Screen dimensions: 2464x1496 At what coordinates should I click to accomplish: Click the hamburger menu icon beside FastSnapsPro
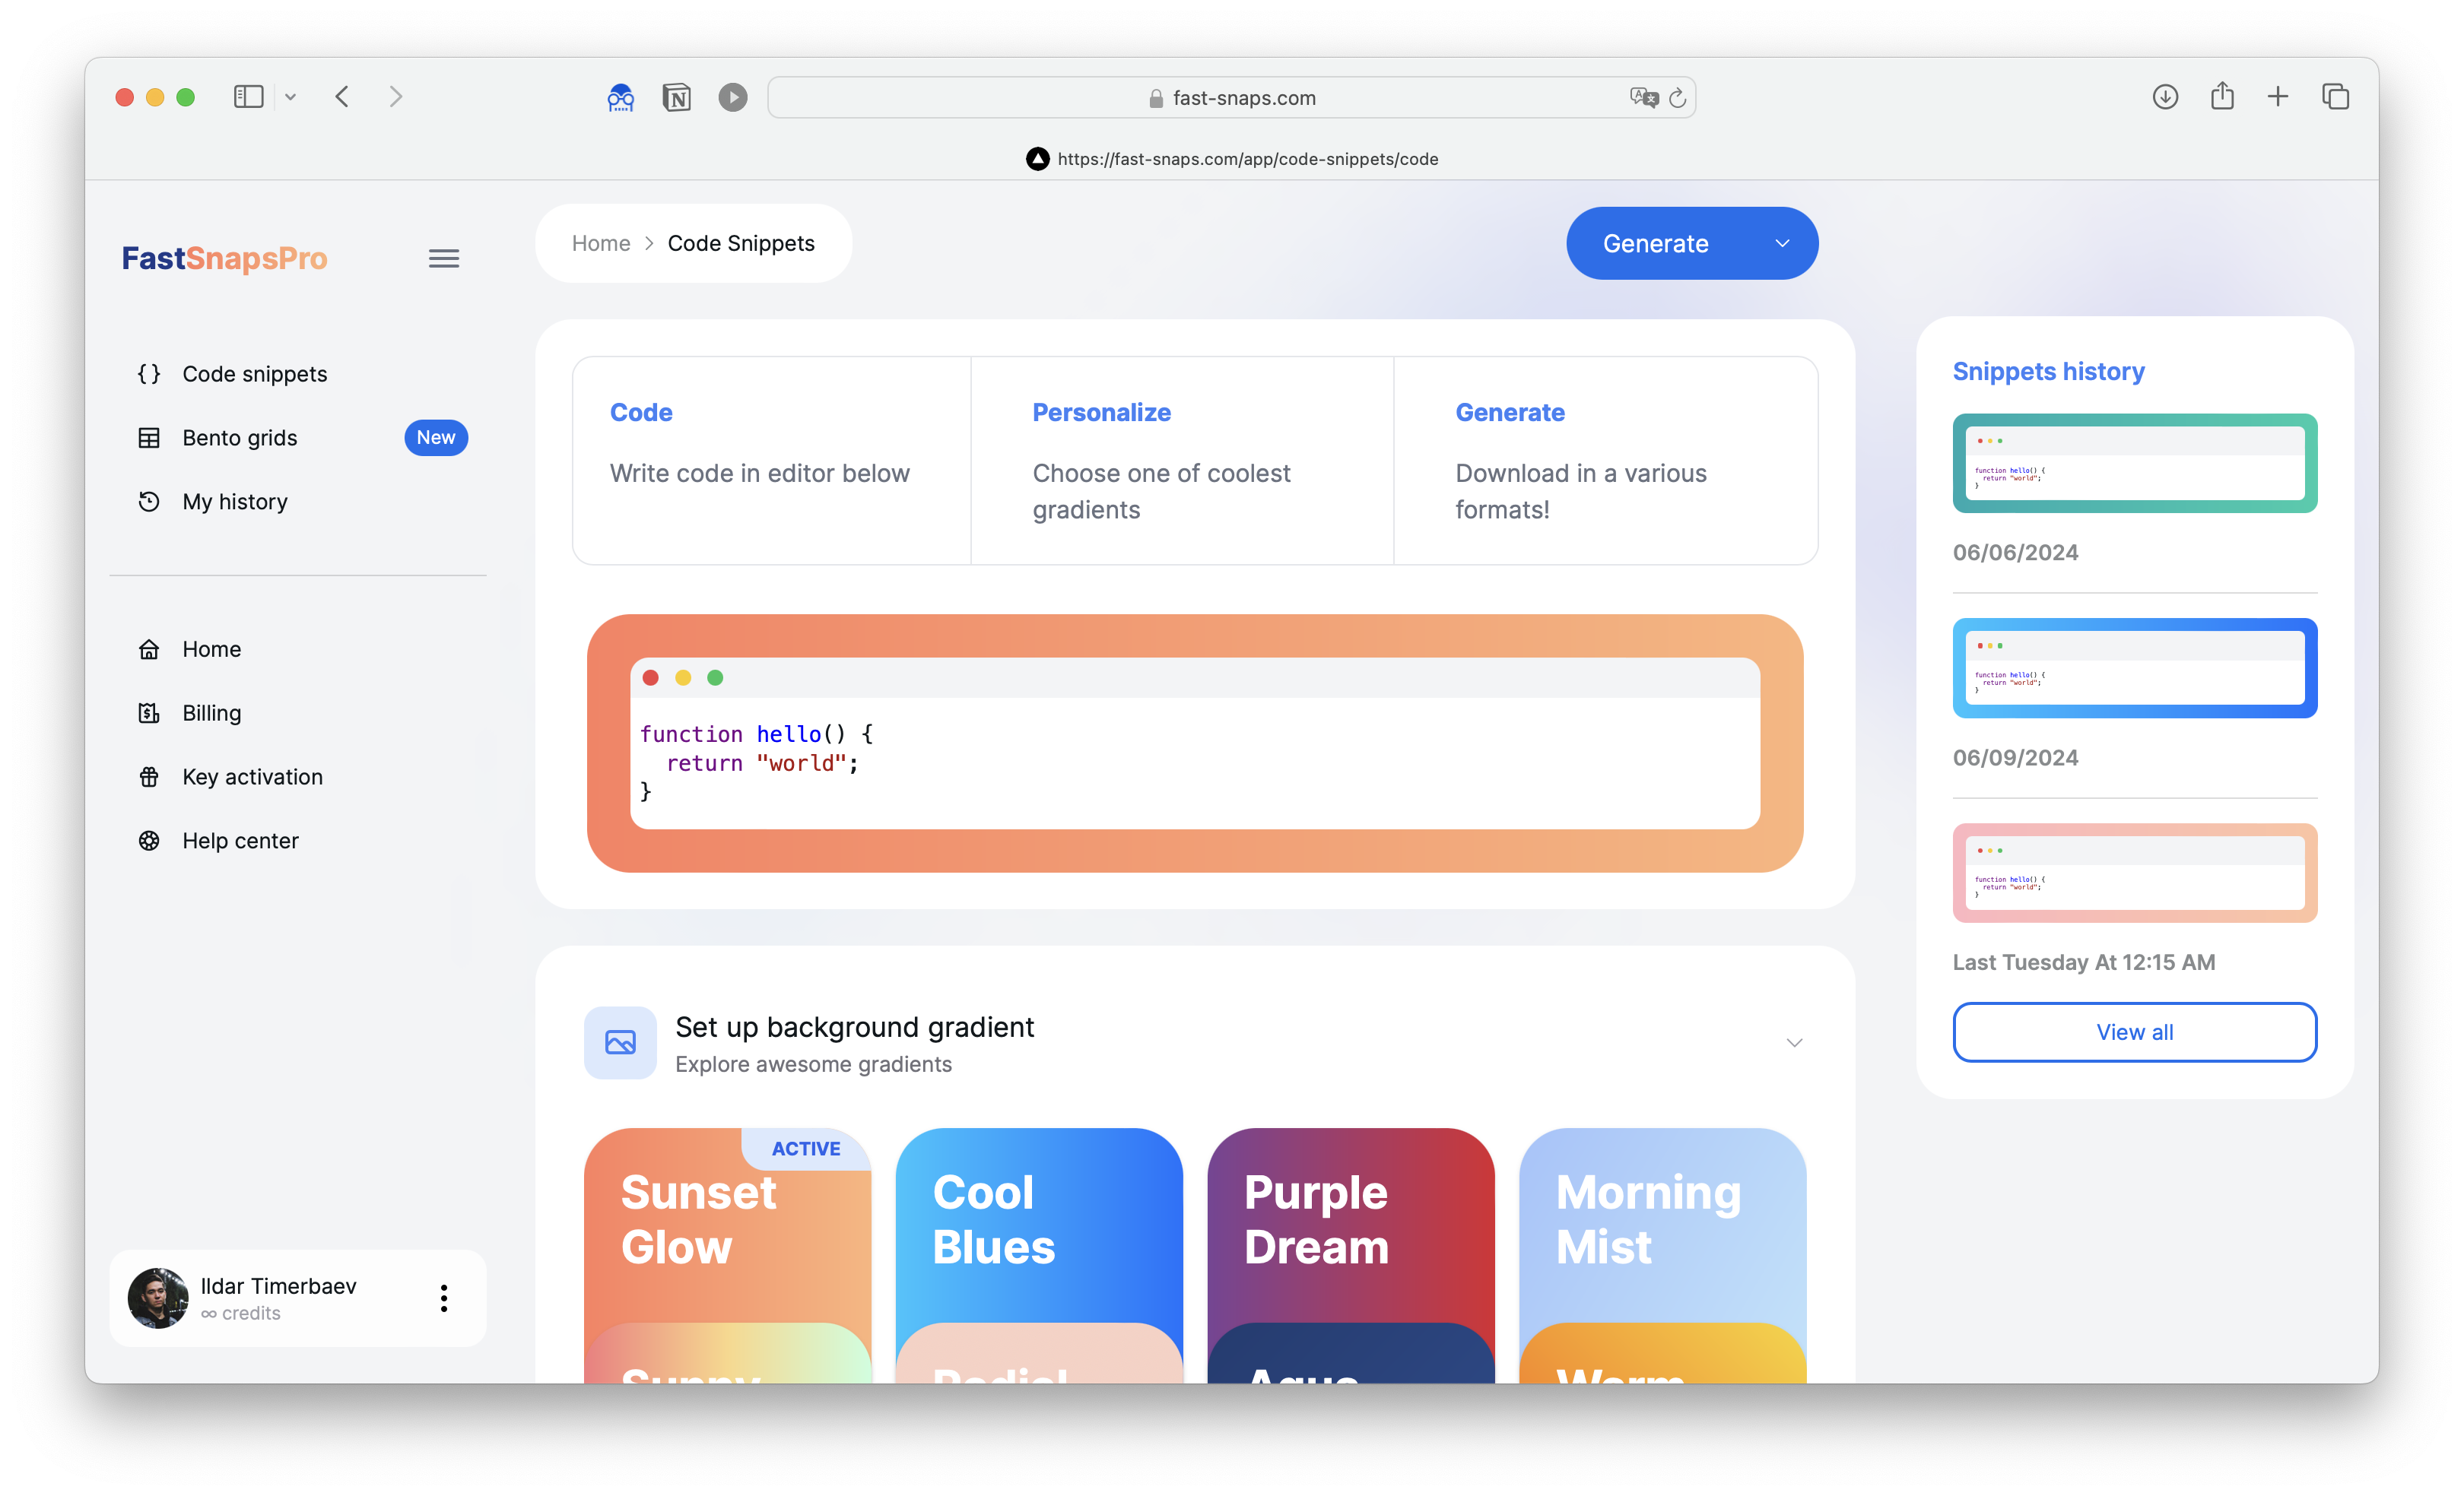[444, 258]
